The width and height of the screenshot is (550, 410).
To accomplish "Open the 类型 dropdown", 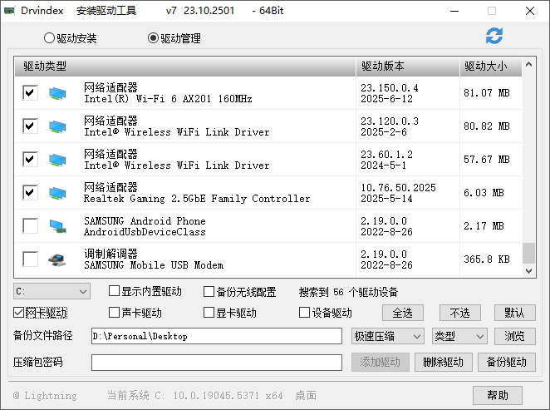I will (459, 336).
